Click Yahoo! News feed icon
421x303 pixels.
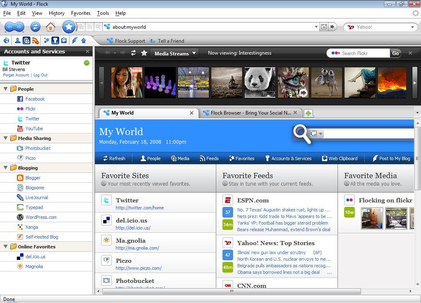pyautogui.click(x=228, y=243)
